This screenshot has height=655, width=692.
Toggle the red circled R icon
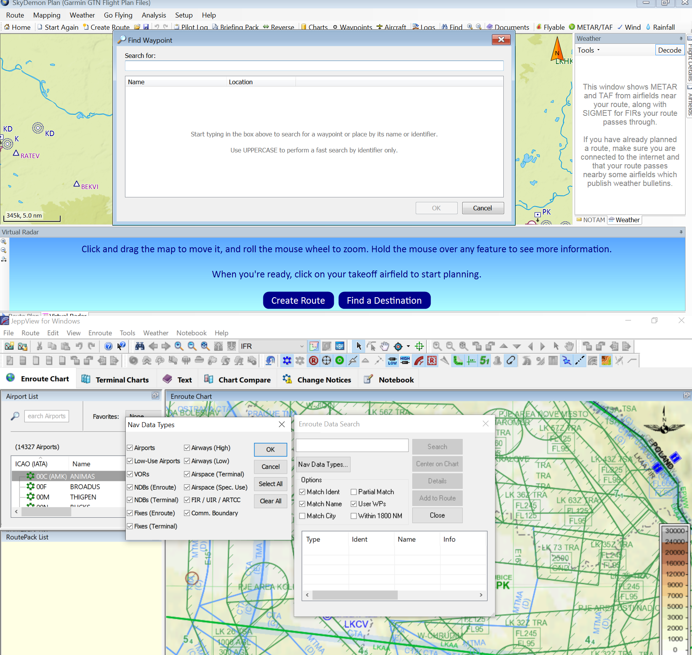tap(313, 360)
